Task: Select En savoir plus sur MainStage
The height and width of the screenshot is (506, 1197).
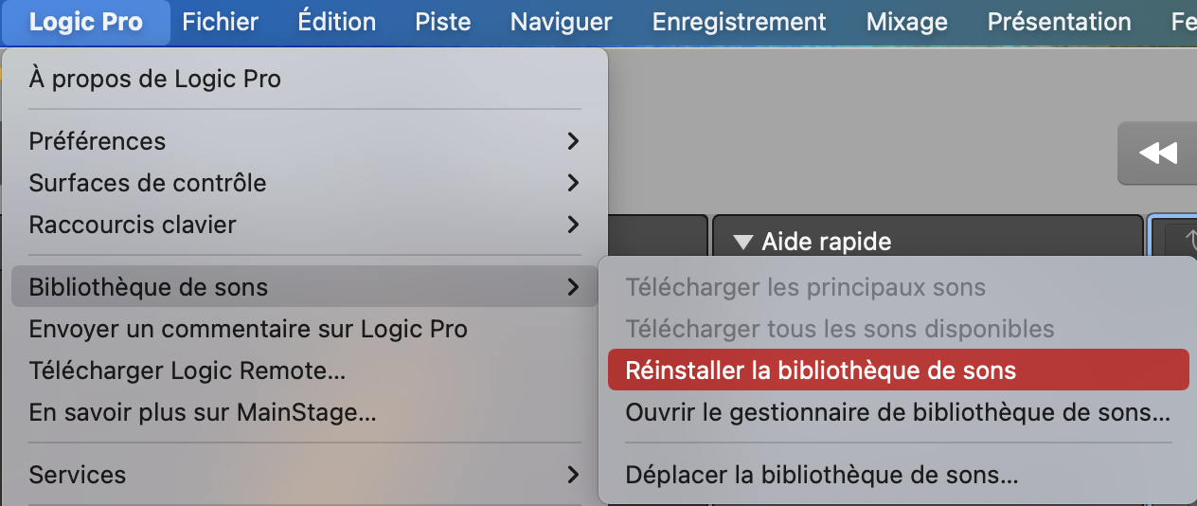Action: click(x=203, y=413)
